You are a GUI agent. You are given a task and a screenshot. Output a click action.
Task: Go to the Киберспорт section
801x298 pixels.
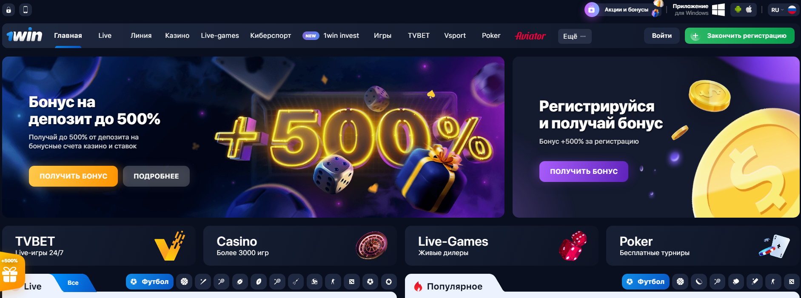[271, 36]
